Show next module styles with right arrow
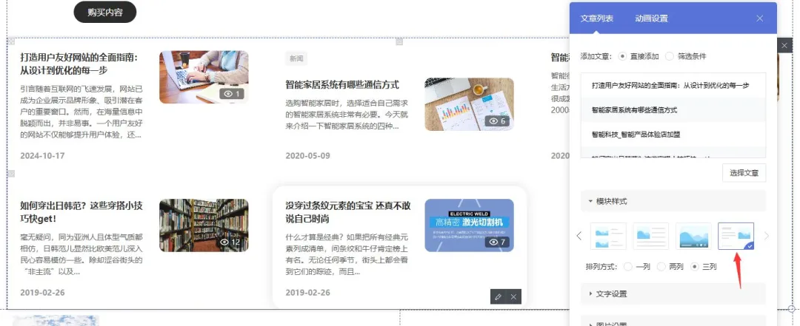800x326 pixels. click(766, 236)
